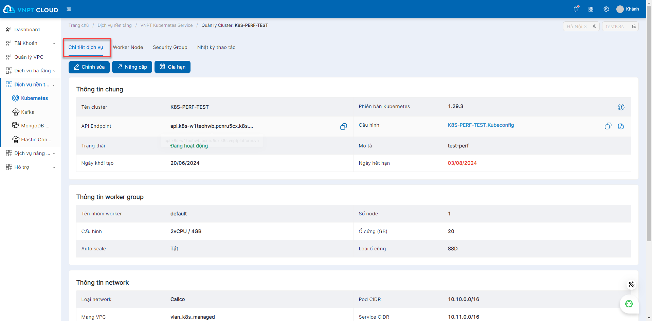652x321 pixels.
Task: Click the Kafka sidebar icon
Action: [x=16, y=112]
